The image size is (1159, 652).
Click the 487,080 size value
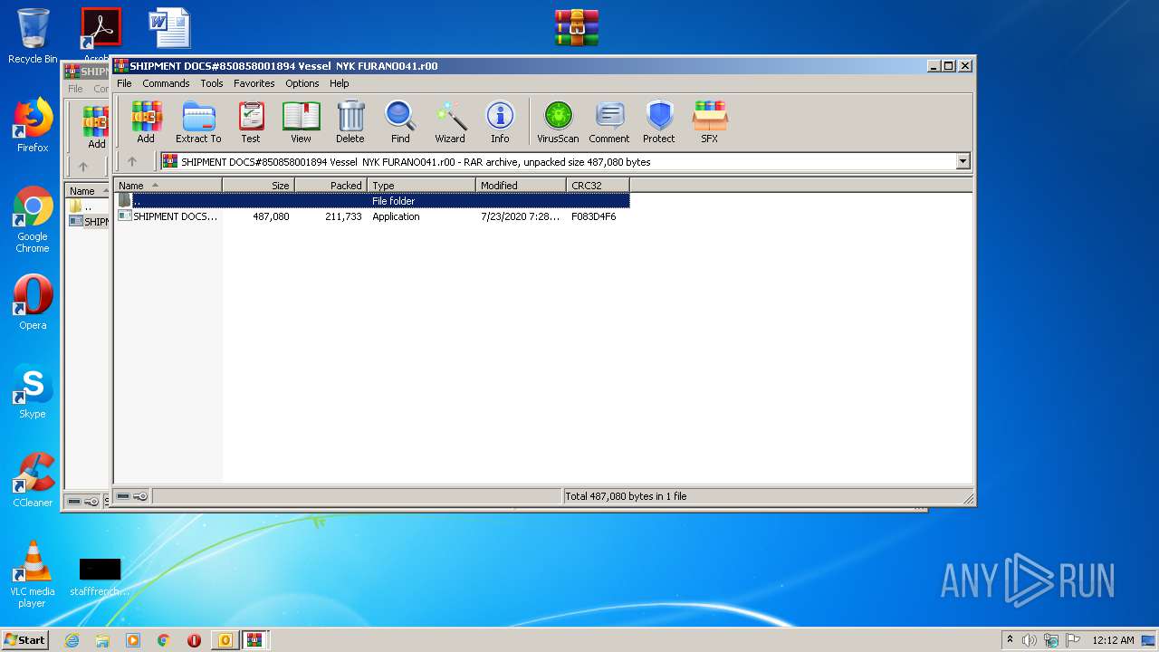271,216
